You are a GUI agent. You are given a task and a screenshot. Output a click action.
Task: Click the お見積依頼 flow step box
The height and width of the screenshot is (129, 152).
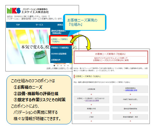click(x=91, y=89)
